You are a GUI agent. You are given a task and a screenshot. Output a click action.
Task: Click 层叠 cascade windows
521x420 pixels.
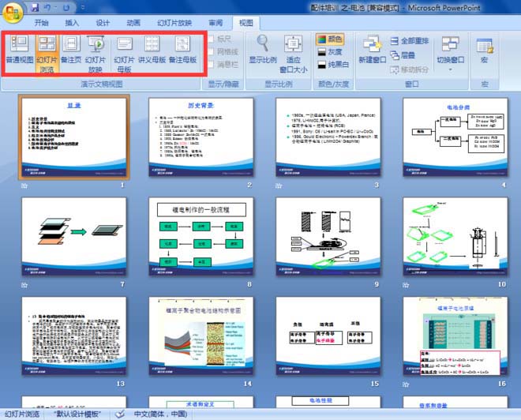click(x=403, y=55)
